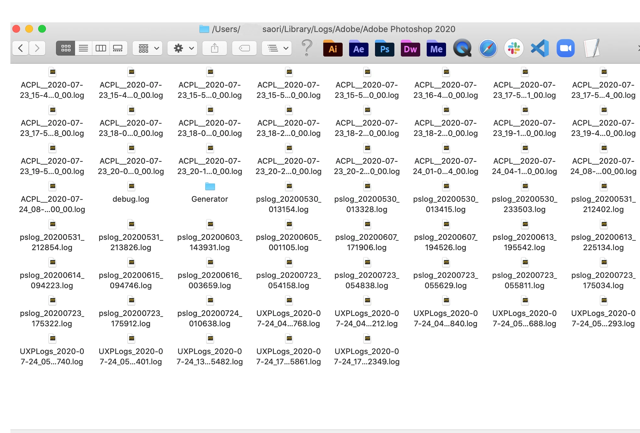Switch to icon view mode

pos(66,48)
